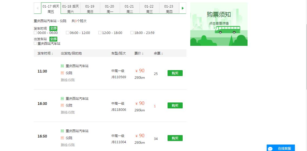This screenshot has width=307, height=151.
Task: Click the previous dates left arrow
Action: pyautogui.click(x=37, y=8)
